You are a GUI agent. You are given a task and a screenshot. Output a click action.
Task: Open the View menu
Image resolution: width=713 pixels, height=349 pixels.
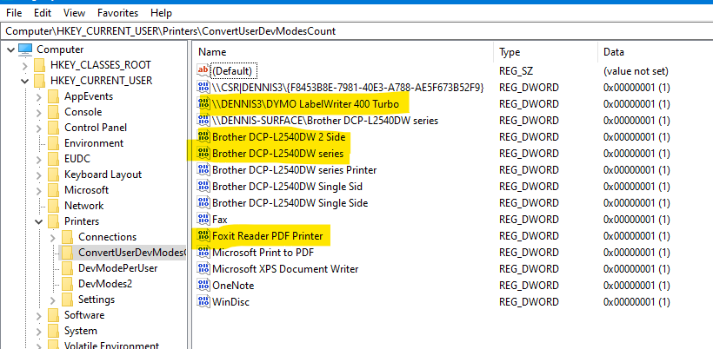point(74,13)
